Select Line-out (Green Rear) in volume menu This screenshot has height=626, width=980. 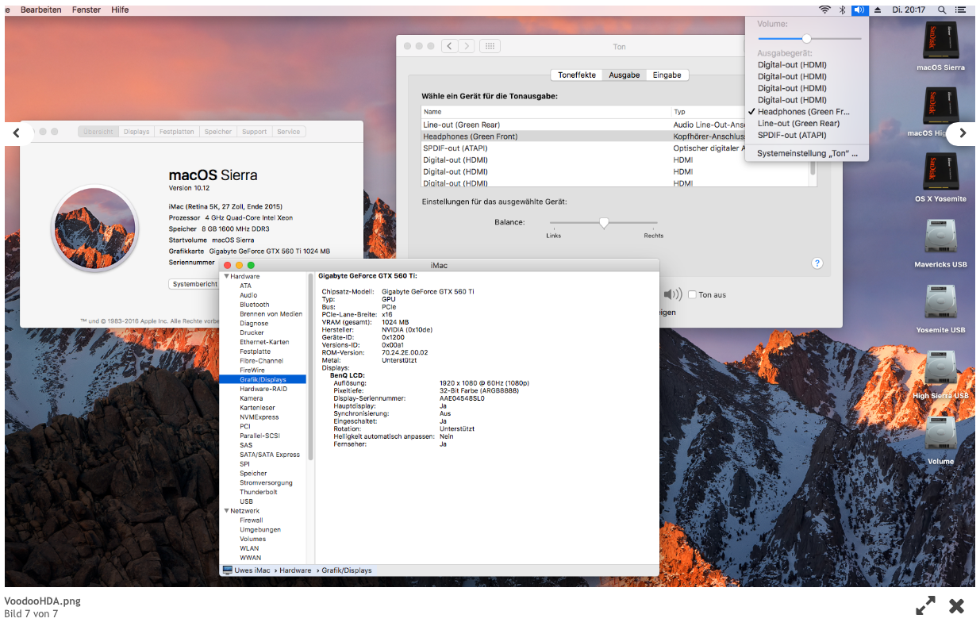807,123
